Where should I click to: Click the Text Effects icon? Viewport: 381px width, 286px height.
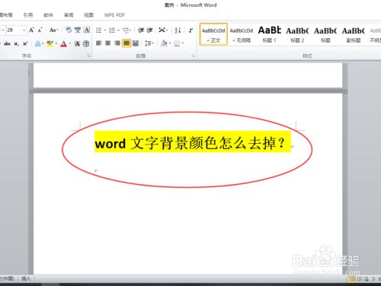coord(38,43)
